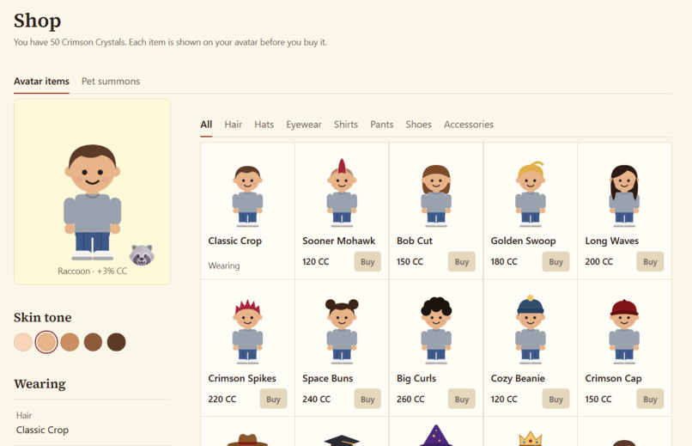The image size is (692, 446).
Task: Buy the Crimson Spikes hairstyle
Action: pos(273,399)
